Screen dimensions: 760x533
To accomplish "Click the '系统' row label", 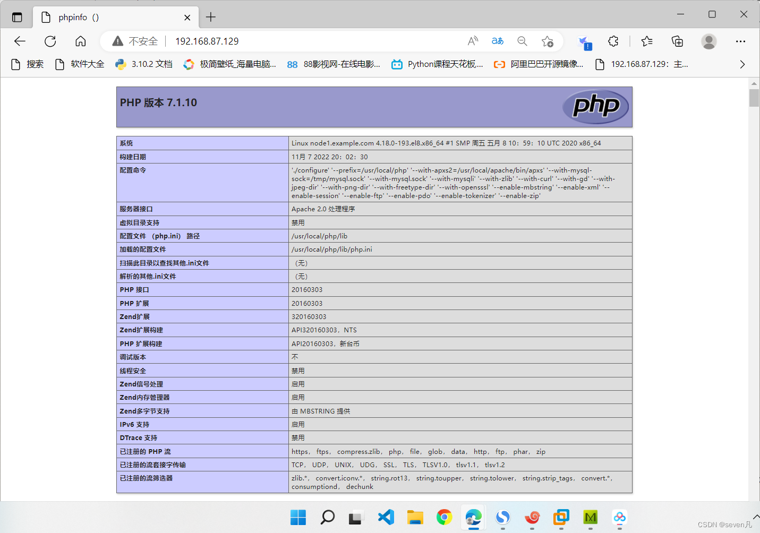I will [x=126, y=143].
